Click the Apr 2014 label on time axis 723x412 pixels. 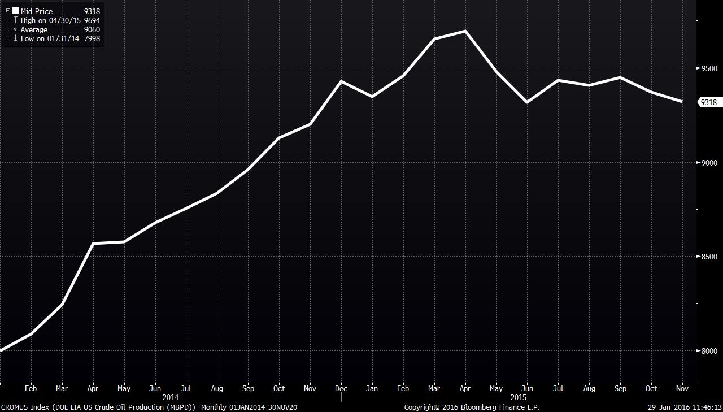point(93,389)
